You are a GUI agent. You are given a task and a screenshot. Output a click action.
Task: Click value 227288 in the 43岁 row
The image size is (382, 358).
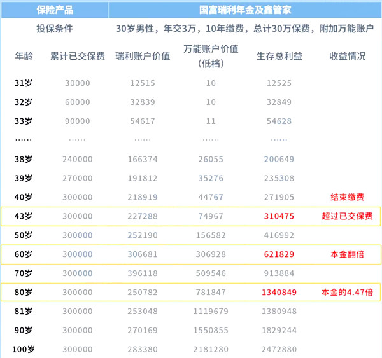(x=143, y=216)
